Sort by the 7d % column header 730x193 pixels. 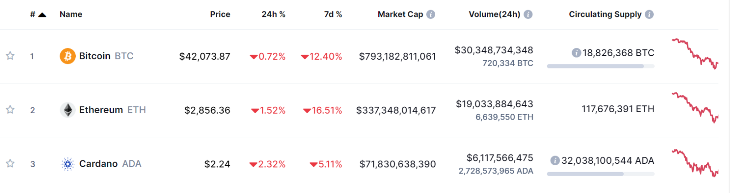333,14
